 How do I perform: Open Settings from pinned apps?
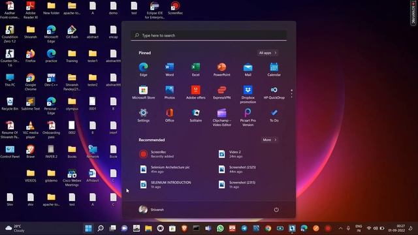click(x=144, y=116)
